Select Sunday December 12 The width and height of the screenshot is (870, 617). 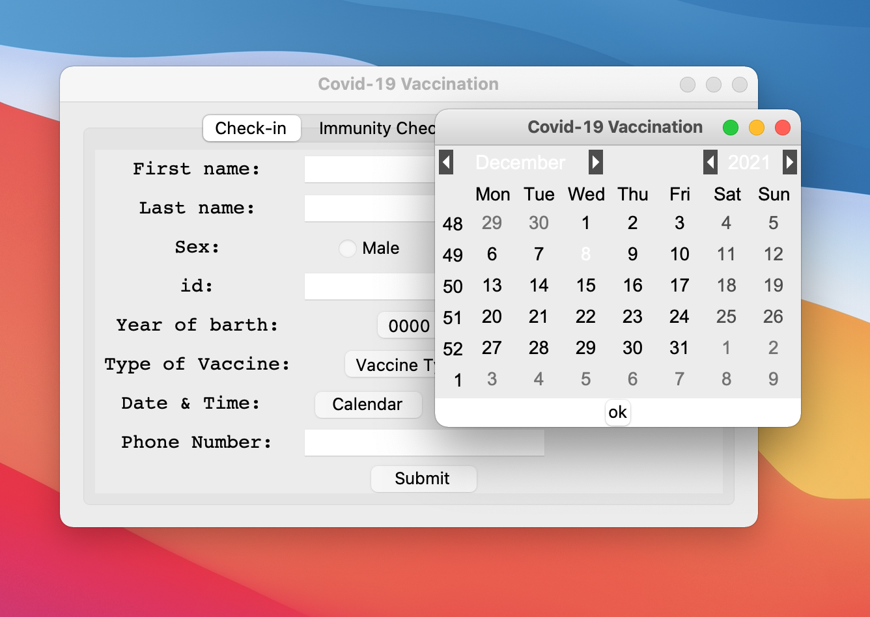[774, 254]
